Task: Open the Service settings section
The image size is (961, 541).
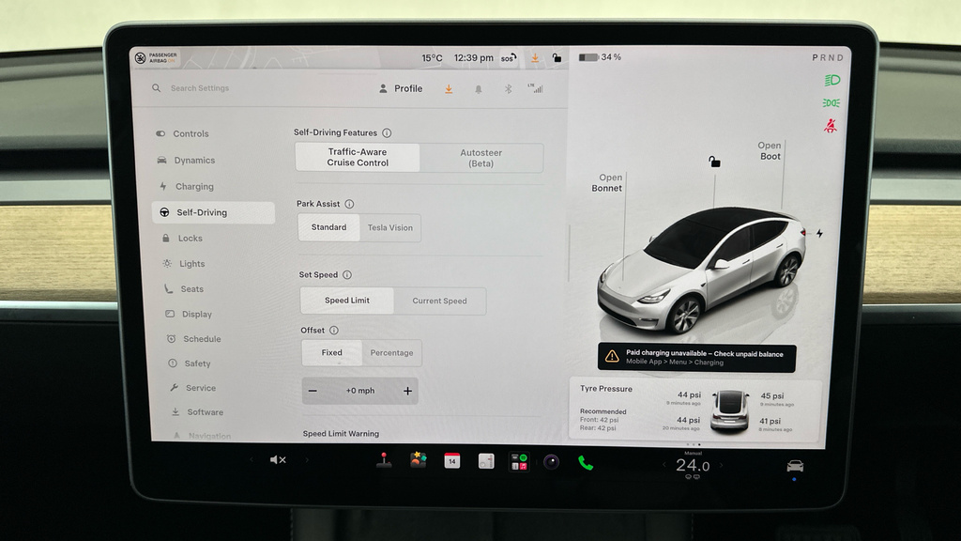Action: (193, 388)
